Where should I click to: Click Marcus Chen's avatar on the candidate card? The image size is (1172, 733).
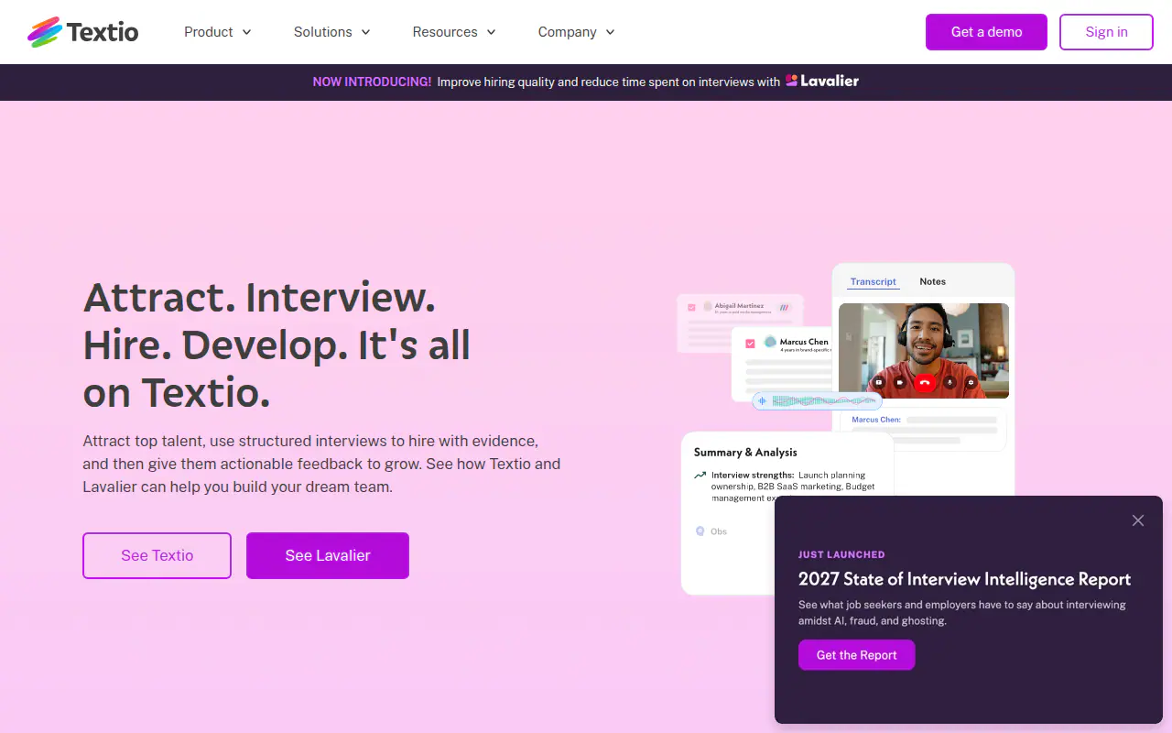click(x=770, y=342)
